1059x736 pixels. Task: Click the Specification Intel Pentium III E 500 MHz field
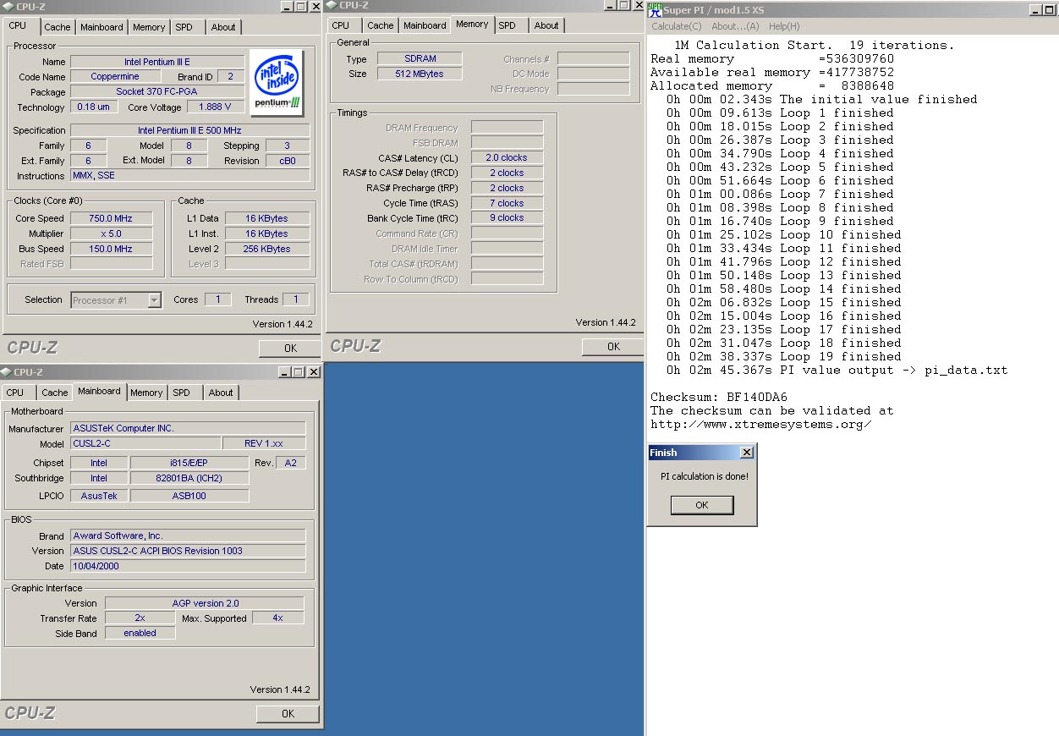click(x=190, y=130)
